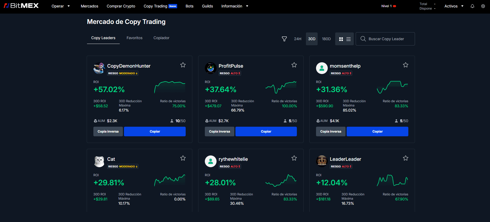Image resolution: width=490 pixels, height=222 pixels.
Task: Click momsenthelp AUM money bag icon
Action: pyautogui.click(x=318, y=121)
